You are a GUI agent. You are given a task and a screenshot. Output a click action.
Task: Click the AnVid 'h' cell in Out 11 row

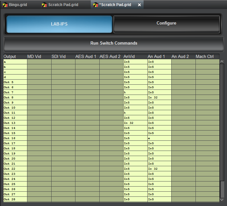coord(135,113)
